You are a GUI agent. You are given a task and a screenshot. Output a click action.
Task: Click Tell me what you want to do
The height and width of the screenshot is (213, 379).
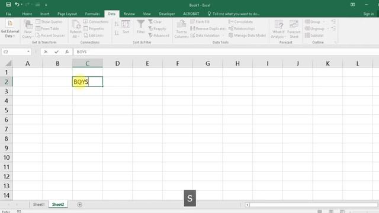(x=234, y=14)
